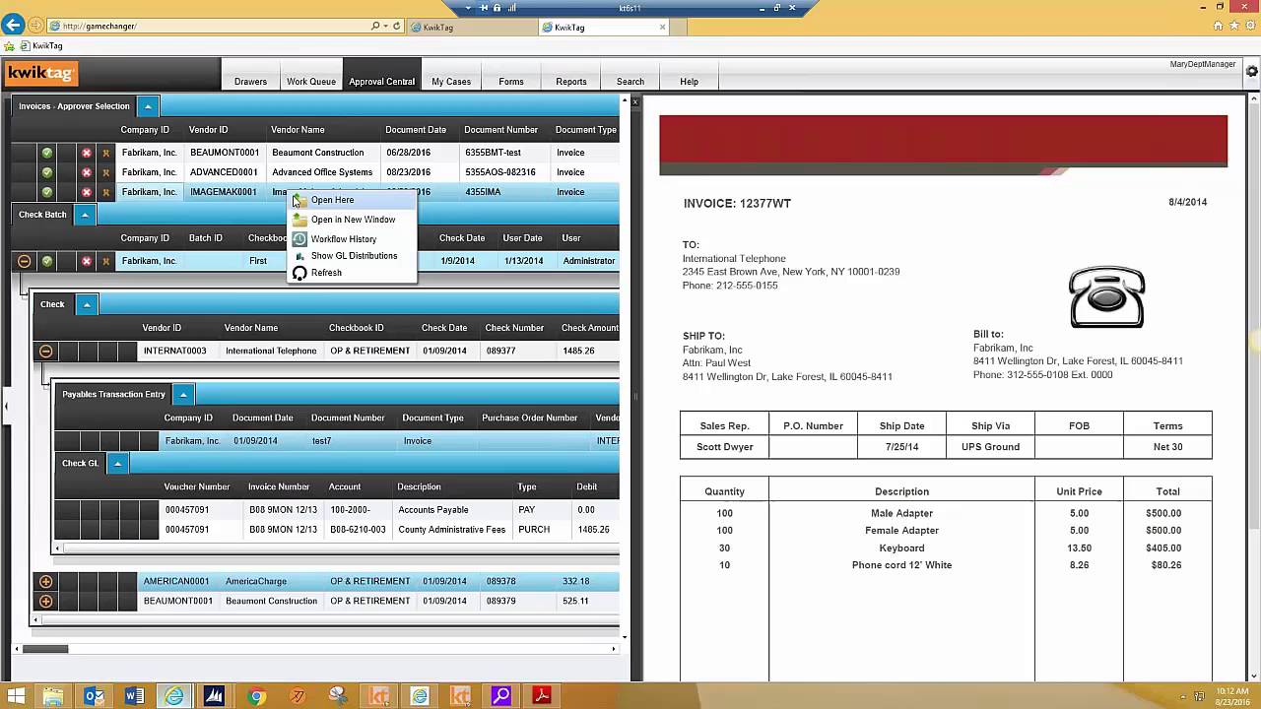Open Outlook from the taskbar

coord(94,696)
